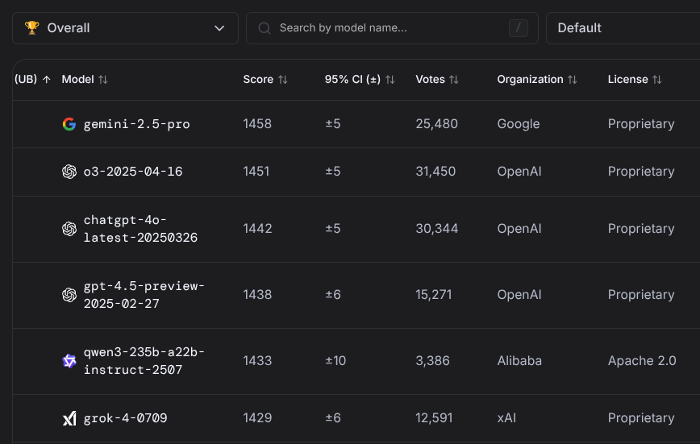
Task: Click the xAI logo beside grok-4-0709
Action: click(69, 418)
